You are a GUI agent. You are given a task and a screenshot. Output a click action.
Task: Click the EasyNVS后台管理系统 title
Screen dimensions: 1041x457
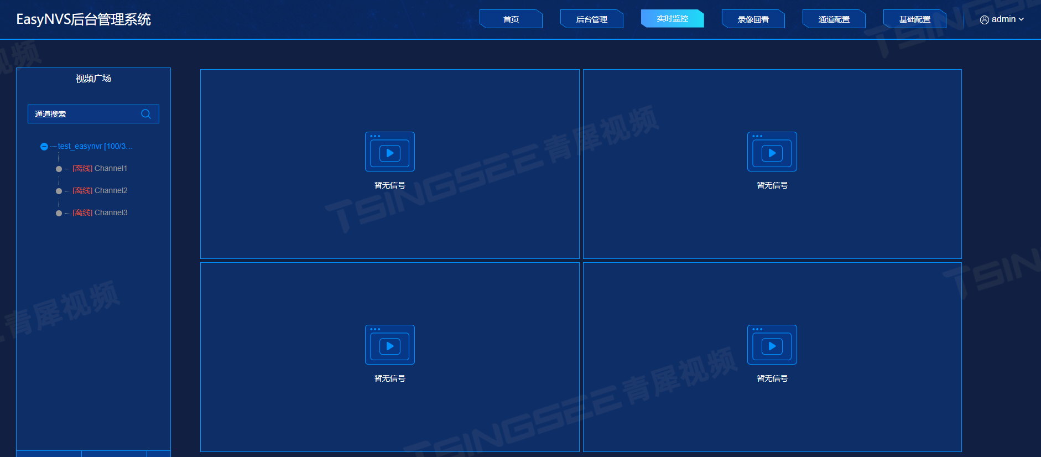tap(84, 19)
